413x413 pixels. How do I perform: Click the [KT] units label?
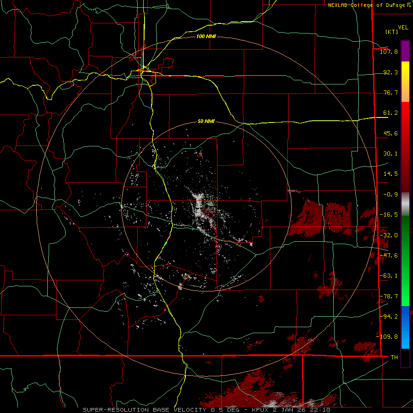tap(391, 32)
